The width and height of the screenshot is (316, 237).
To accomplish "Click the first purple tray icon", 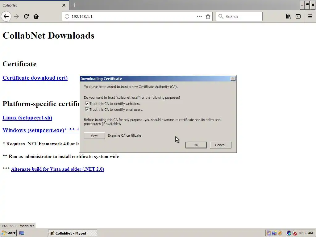I will (268, 233).
